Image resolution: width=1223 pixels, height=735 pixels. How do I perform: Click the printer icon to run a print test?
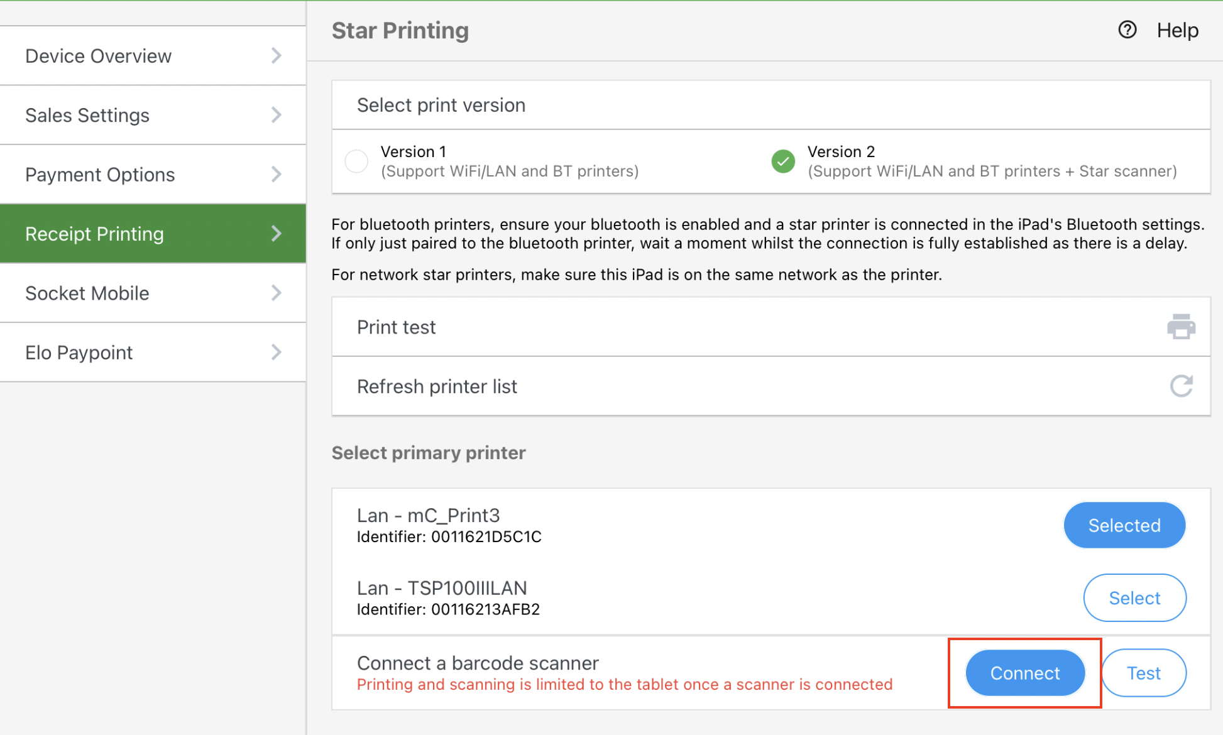point(1181,326)
